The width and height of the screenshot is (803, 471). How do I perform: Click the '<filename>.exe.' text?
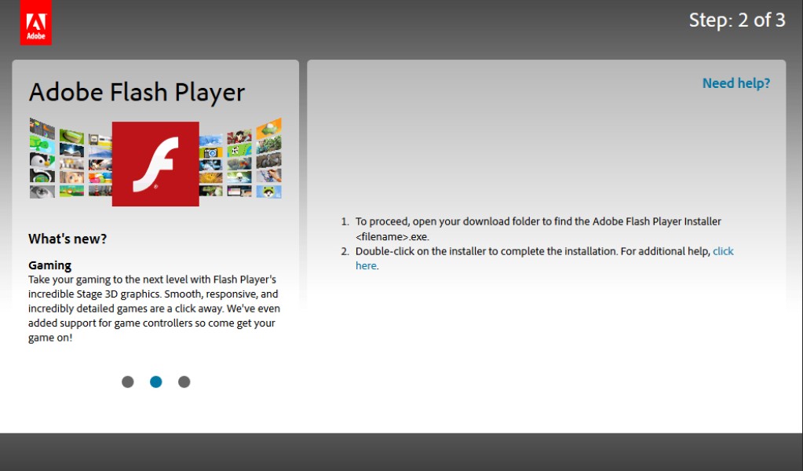(392, 236)
